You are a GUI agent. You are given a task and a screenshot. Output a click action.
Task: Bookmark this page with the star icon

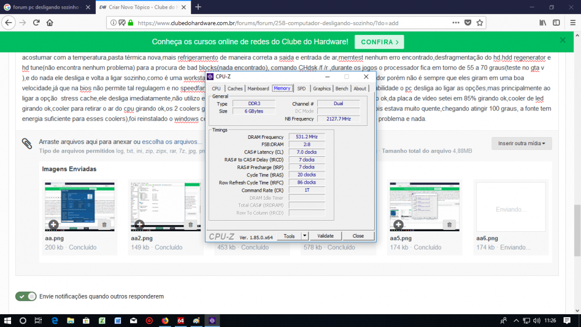pos(480,23)
